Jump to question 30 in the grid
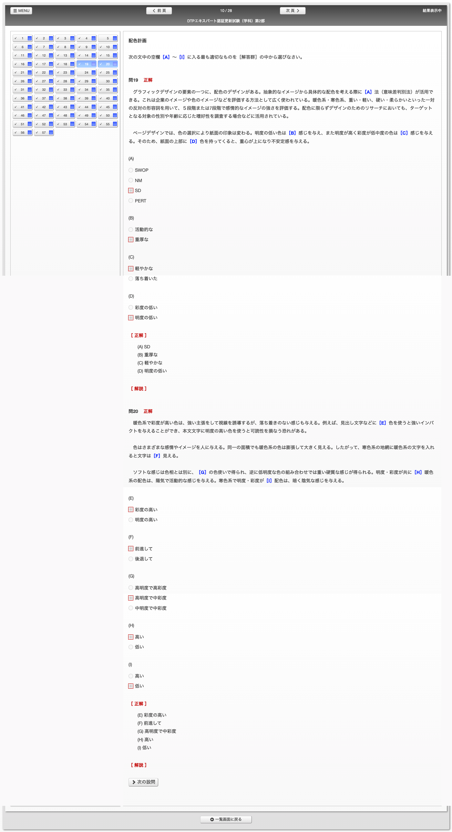This screenshot has height=832, width=452. pyautogui.click(x=106, y=81)
